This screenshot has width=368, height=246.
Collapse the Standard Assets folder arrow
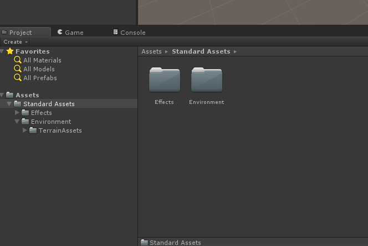coord(9,104)
